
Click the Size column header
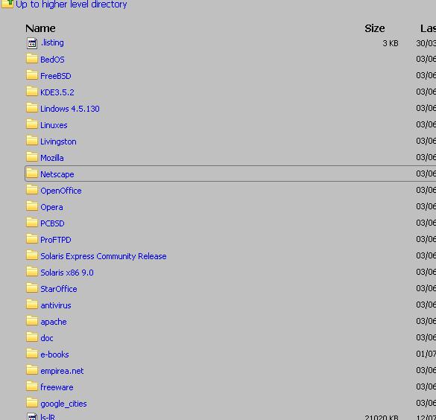[375, 28]
